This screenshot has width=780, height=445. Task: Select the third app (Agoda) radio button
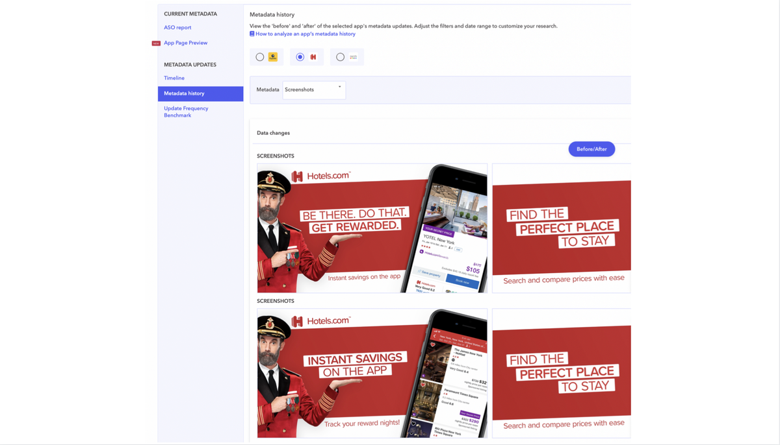[340, 57]
